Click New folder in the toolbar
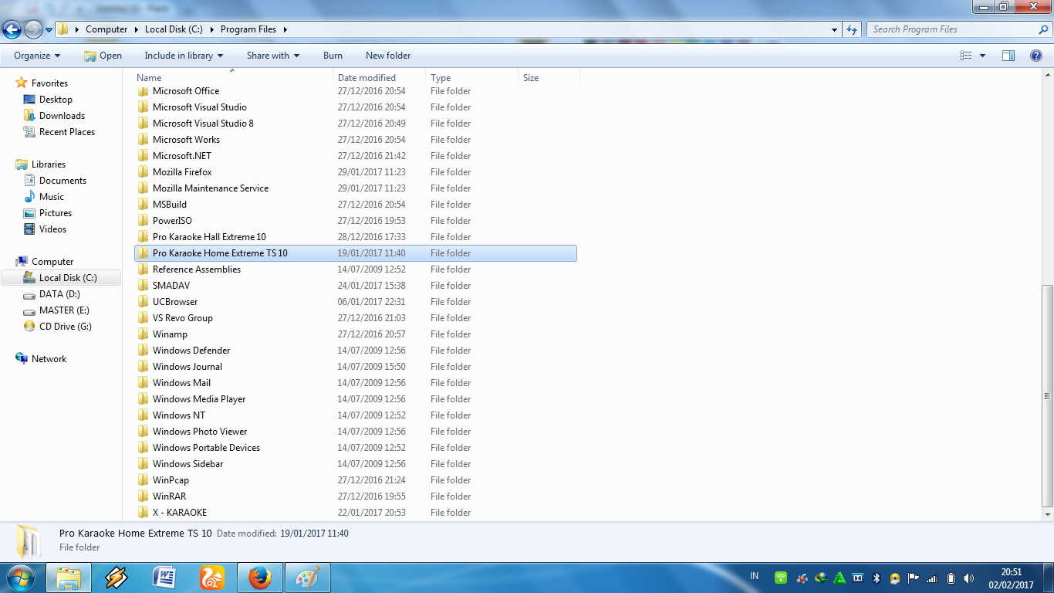The height and width of the screenshot is (593, 1054). [x=388, y=56]
